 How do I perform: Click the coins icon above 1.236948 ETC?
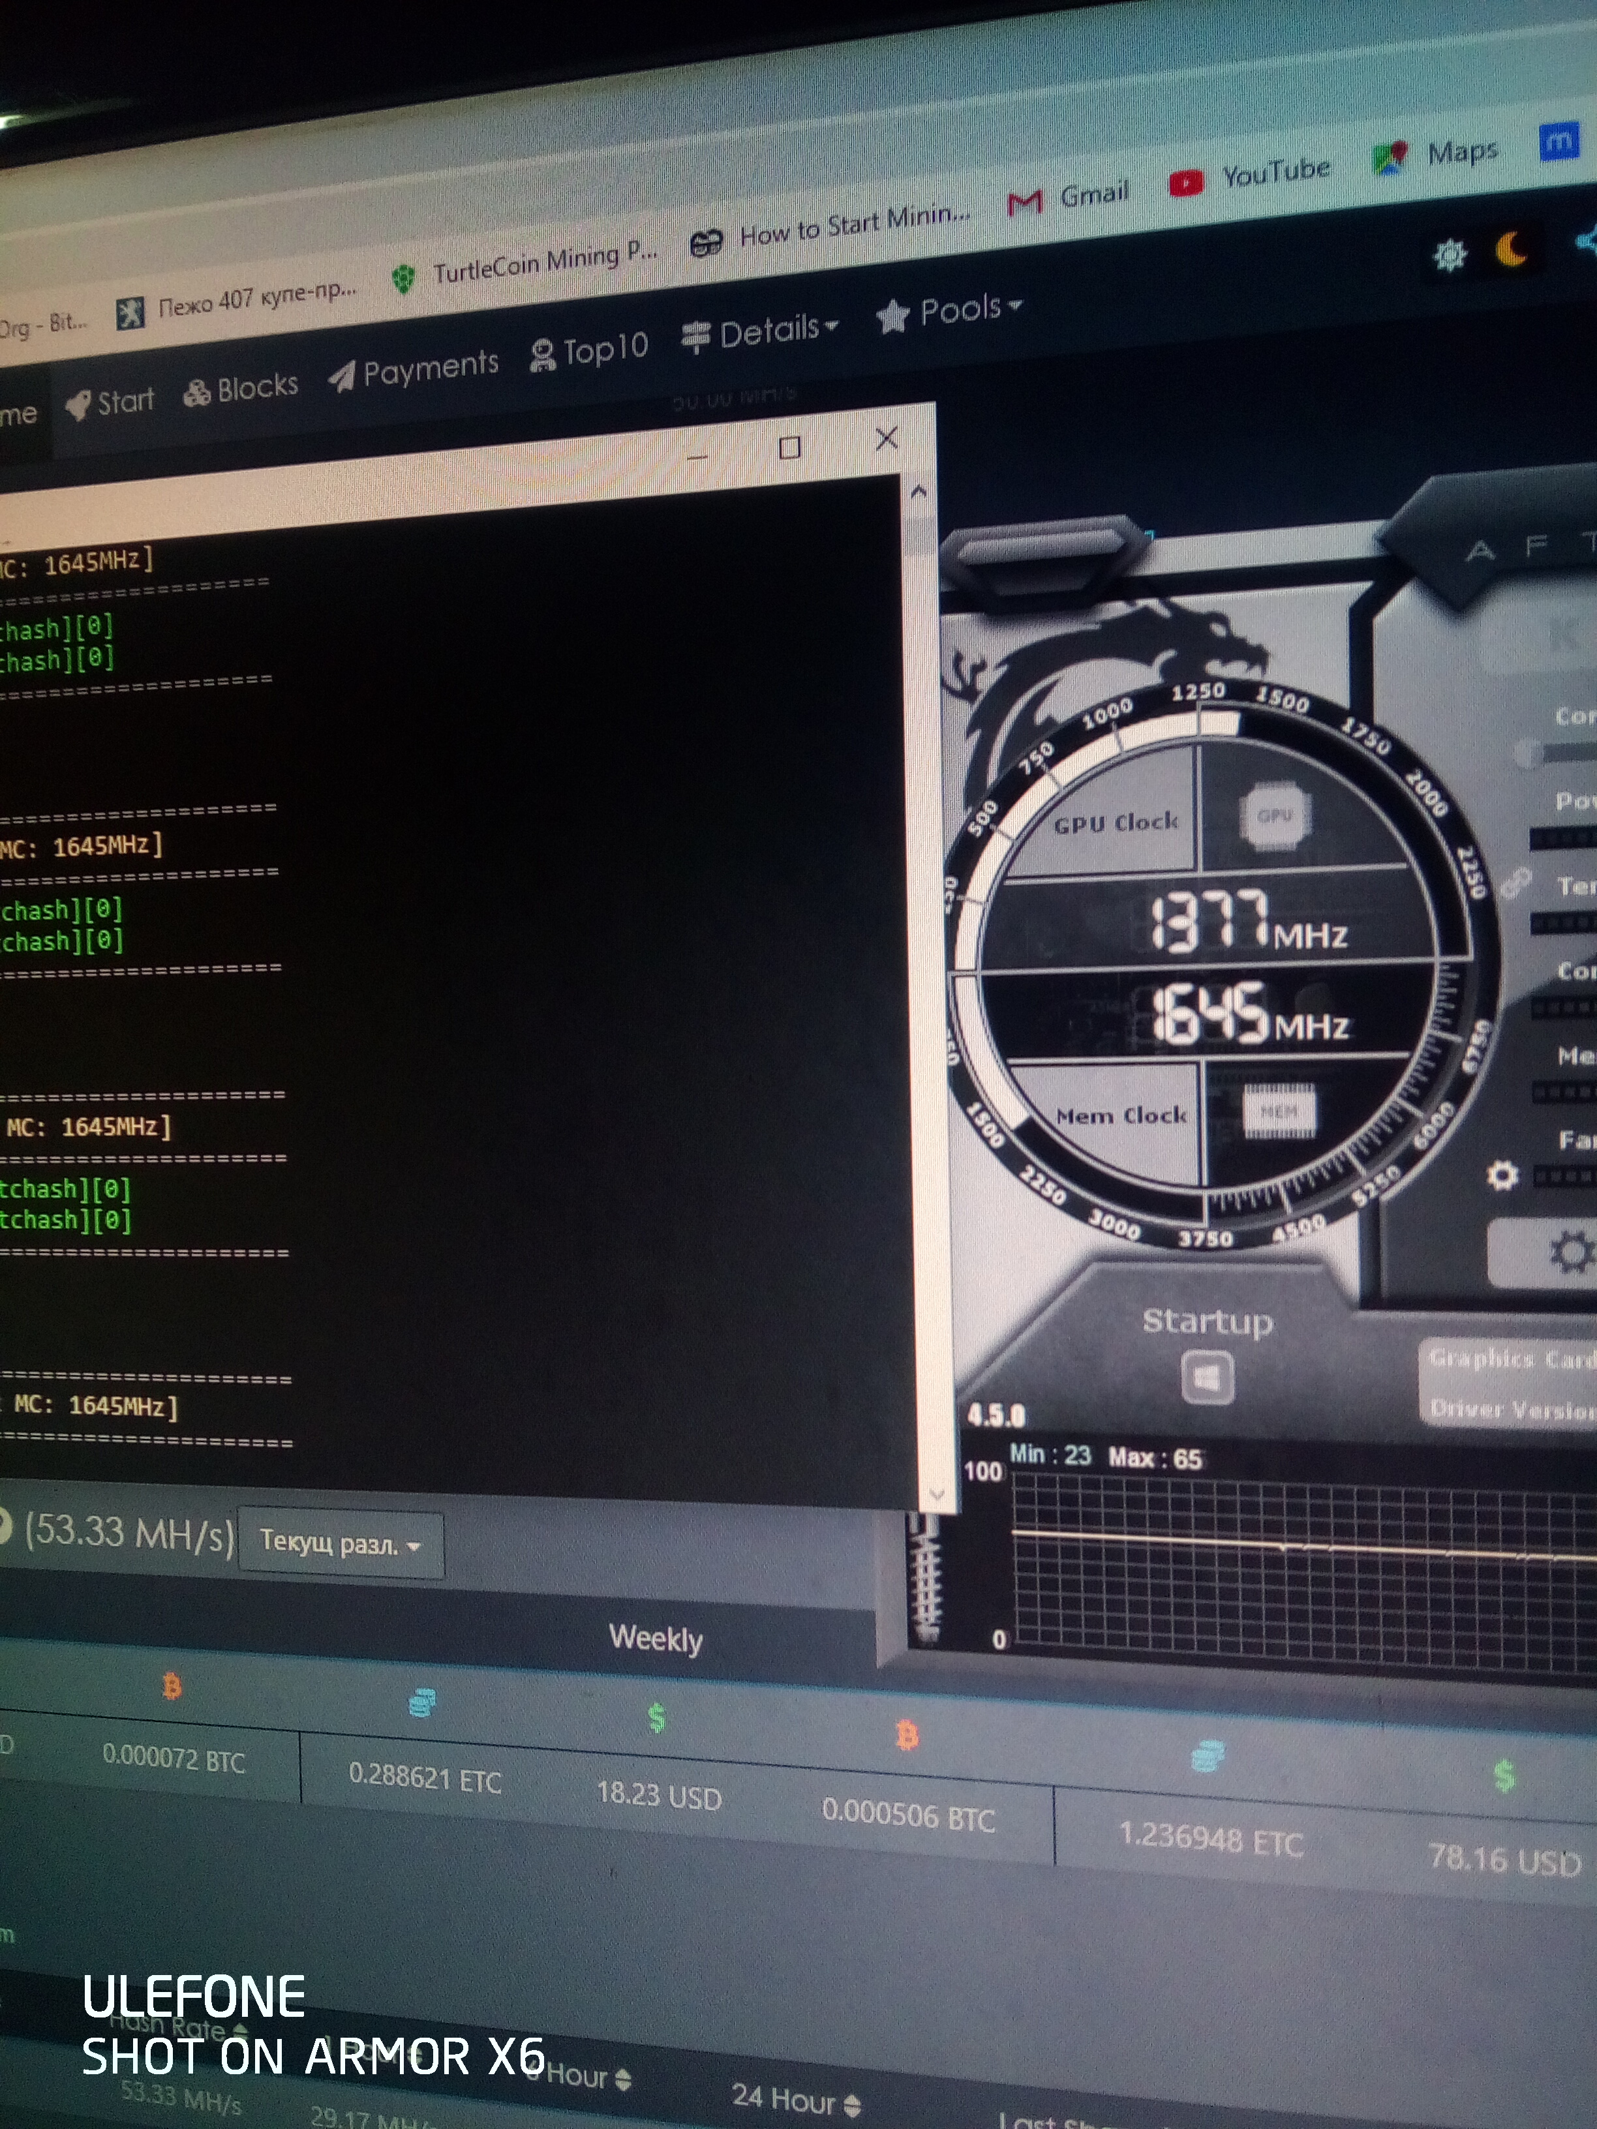tap(1206, 1757)
